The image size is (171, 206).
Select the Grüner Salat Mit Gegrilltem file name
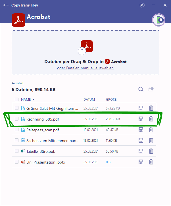coord(52,108)
